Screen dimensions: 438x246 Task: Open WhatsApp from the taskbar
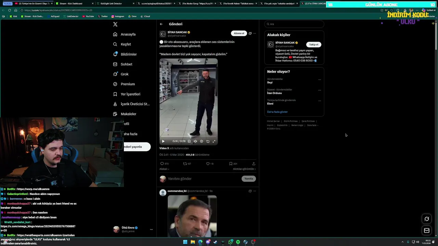click(230, 242)
